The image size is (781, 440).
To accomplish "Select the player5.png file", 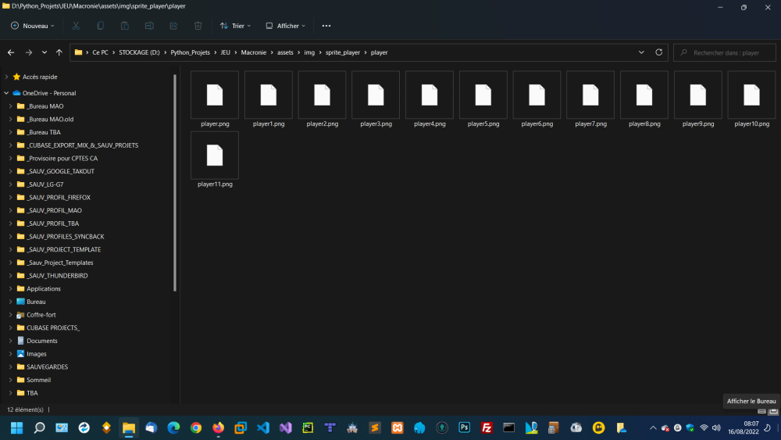I will coord(483,100).
